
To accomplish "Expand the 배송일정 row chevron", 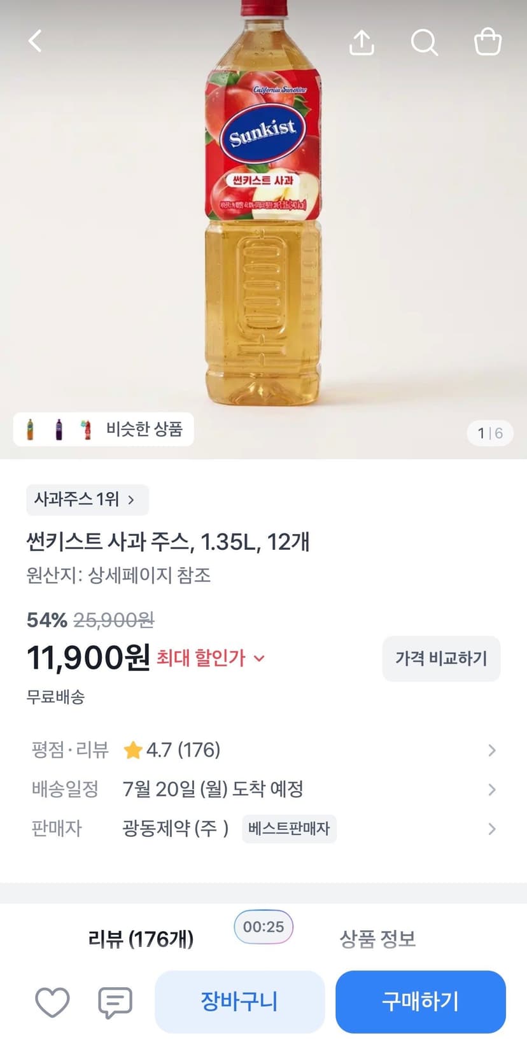I will (x=491, y=790).
